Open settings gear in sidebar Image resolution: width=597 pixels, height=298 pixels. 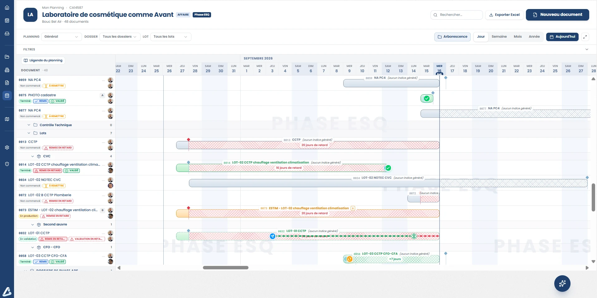click(7, 147)
